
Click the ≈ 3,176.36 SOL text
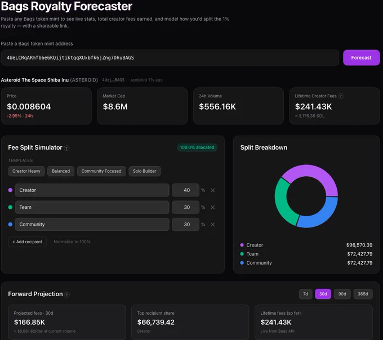point(310,116)
